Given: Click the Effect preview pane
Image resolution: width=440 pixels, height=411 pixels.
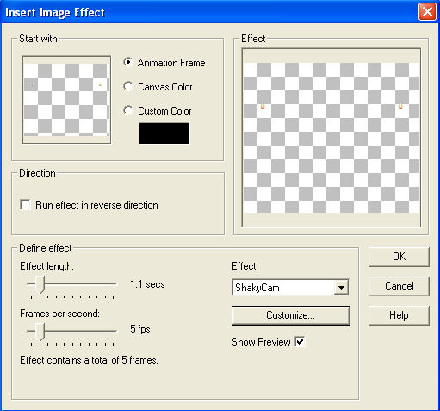Looking at the screenshot, I should tap(332, 138).
